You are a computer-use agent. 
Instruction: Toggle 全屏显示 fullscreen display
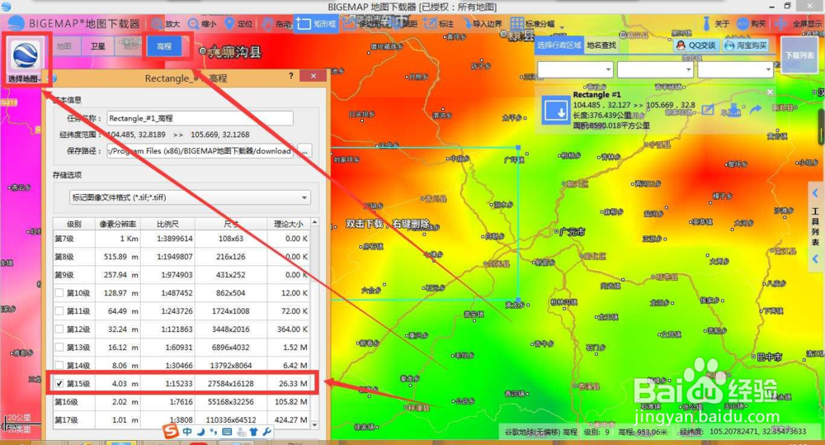click(798, 24)
